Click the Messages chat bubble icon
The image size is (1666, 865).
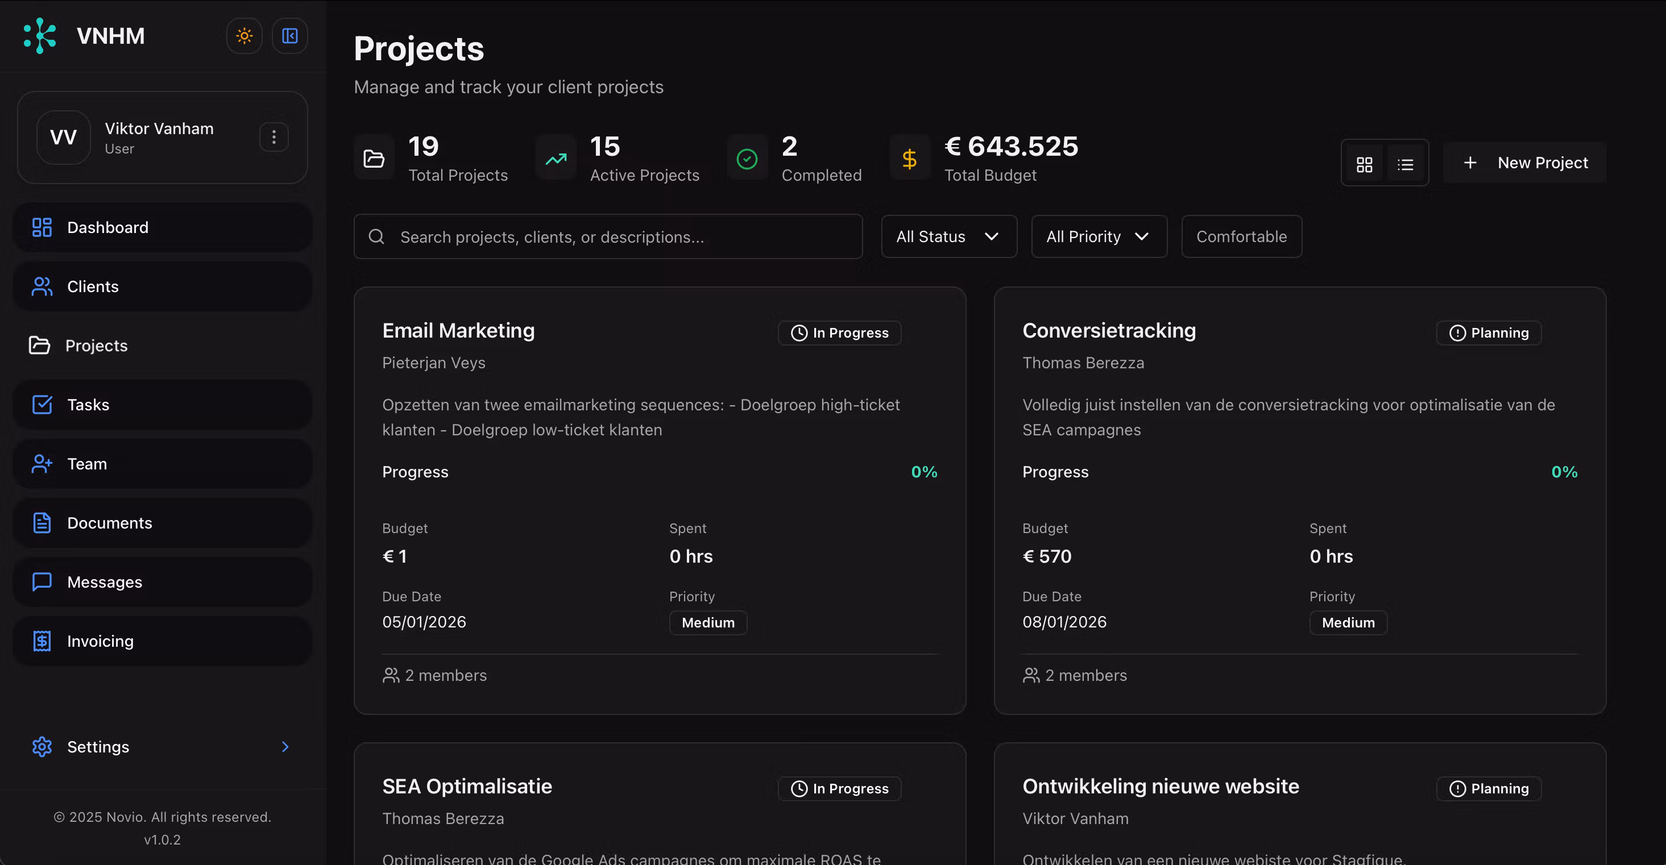42,582
